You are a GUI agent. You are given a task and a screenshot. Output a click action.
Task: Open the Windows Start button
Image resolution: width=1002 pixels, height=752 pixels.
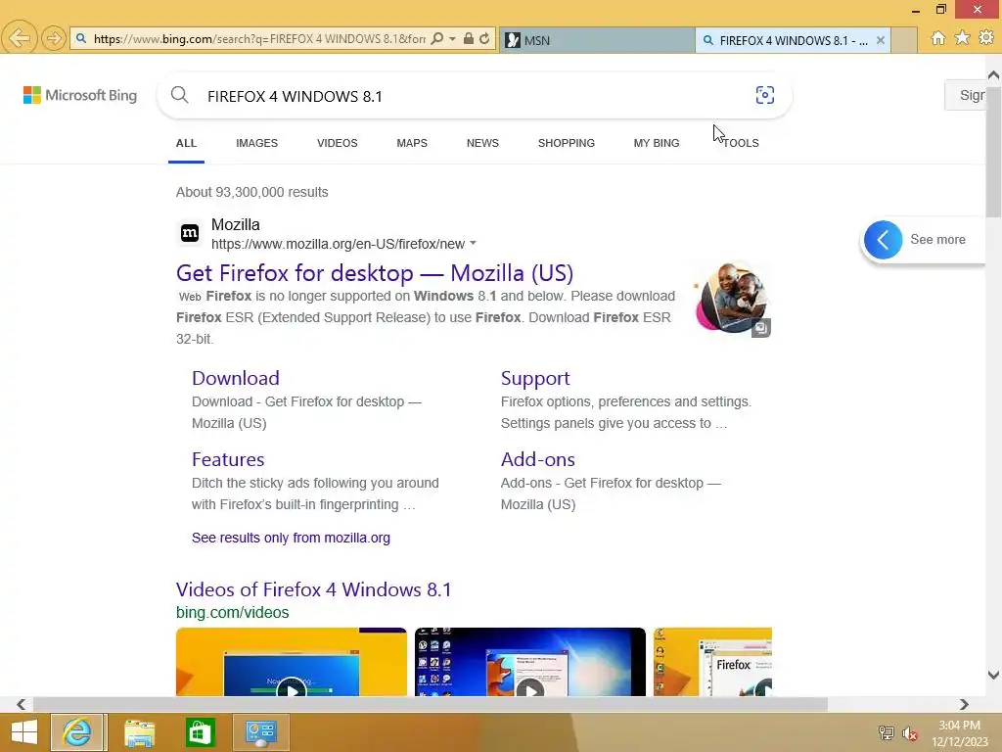click(24, 732)
